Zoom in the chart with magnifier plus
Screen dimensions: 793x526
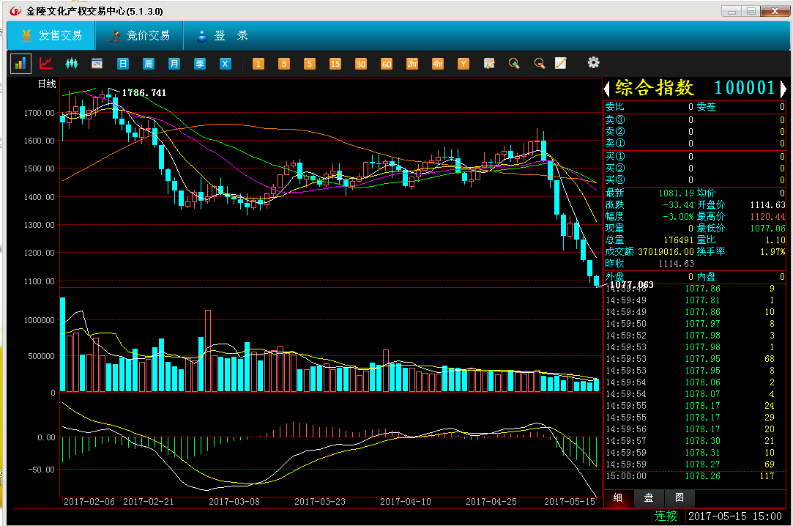514,63
